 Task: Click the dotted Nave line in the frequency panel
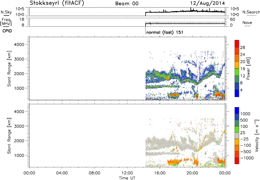click(185, 22)
